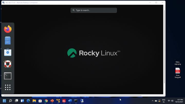The height and width of the screenshot is (104, 185).
Task: Open File Explorer from taskbar
Action: [34, 101]
